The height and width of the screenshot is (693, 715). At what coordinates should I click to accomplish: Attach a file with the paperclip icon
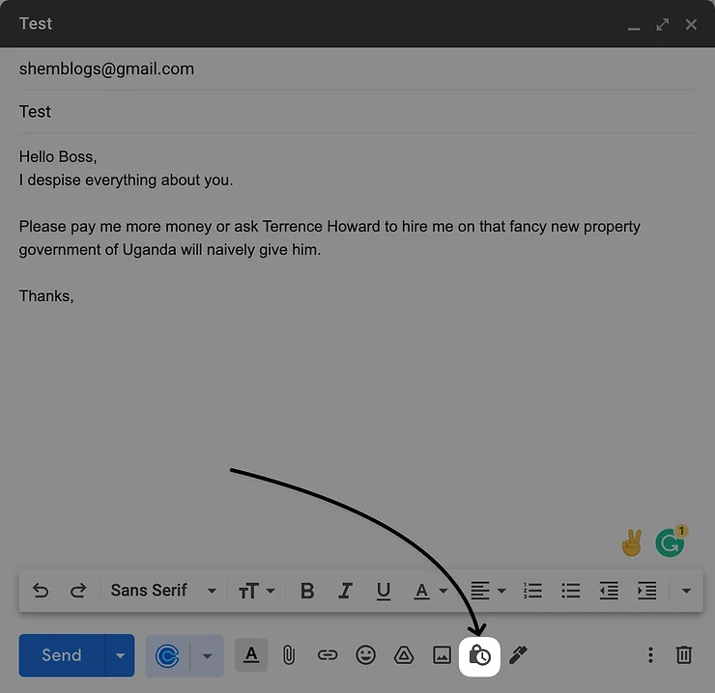tap(288, 655)
